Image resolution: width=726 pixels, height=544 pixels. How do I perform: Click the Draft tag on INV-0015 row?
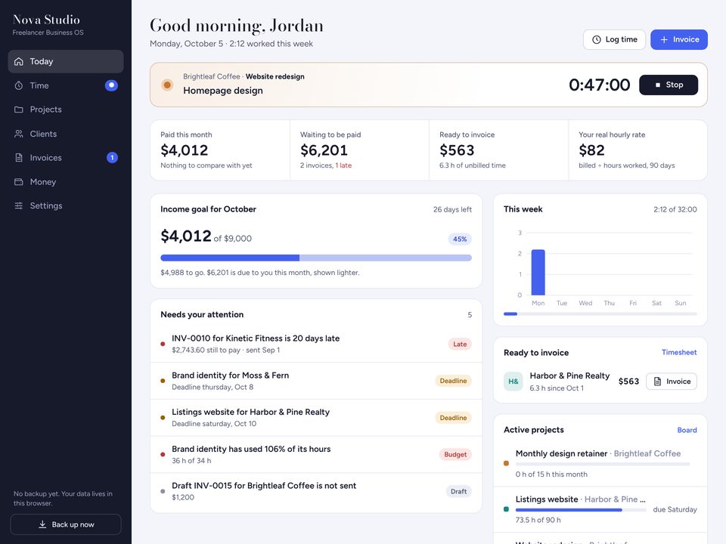tap(458, 491)
